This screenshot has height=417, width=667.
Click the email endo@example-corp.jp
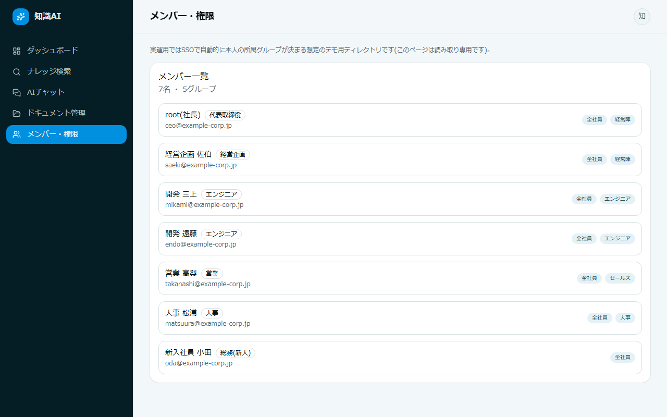click(201, 244)
